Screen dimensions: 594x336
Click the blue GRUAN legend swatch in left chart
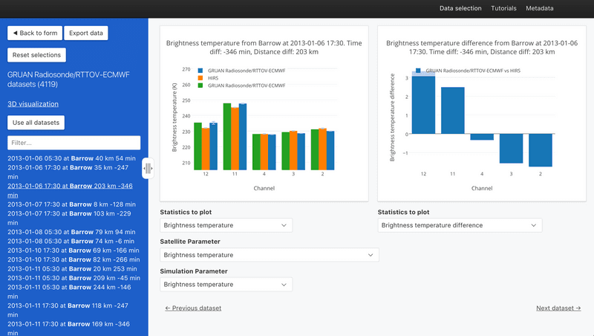point(200,71)
